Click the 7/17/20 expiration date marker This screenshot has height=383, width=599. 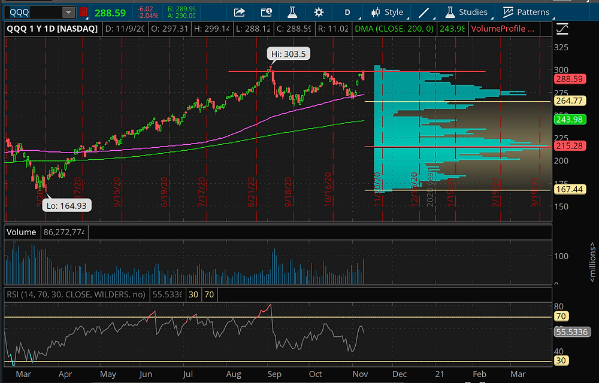[202, 192]
